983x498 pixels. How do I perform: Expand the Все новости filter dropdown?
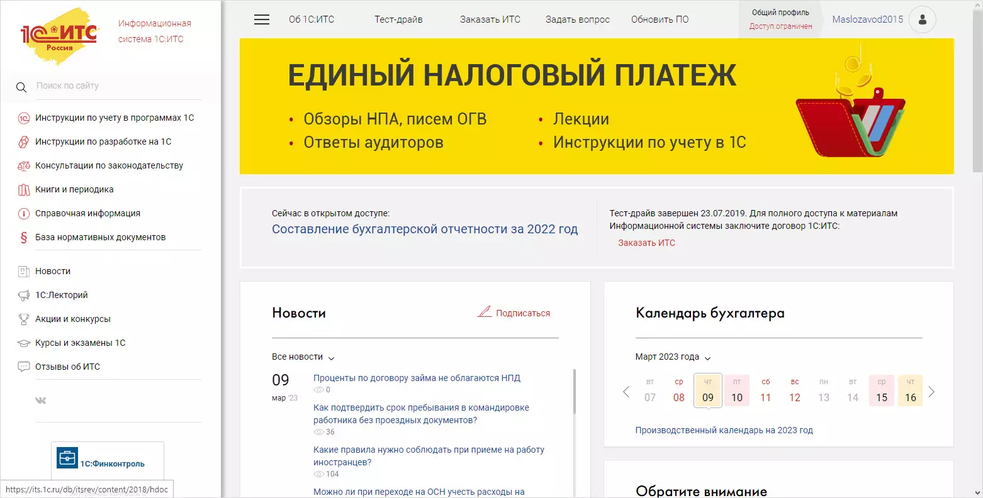click(x=303, y=357)
